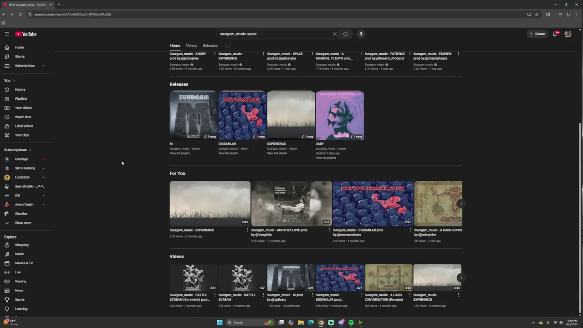Bookmark this page star icon
The image size is (583, 328).
tap(537, 14)
